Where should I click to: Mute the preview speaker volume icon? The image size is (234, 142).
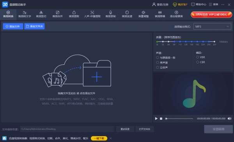229,119
